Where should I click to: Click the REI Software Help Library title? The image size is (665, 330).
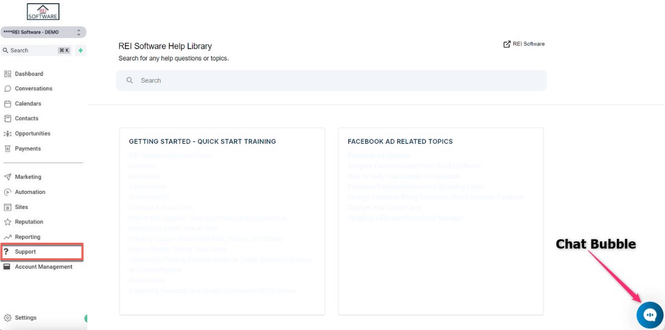pyautogui.click(x=165, y=46)
